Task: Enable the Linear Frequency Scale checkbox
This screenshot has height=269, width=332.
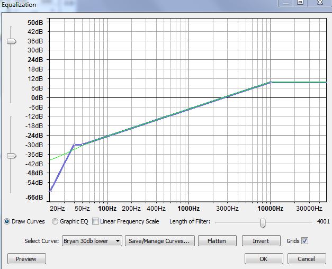Action: click(x=95, y=221)
